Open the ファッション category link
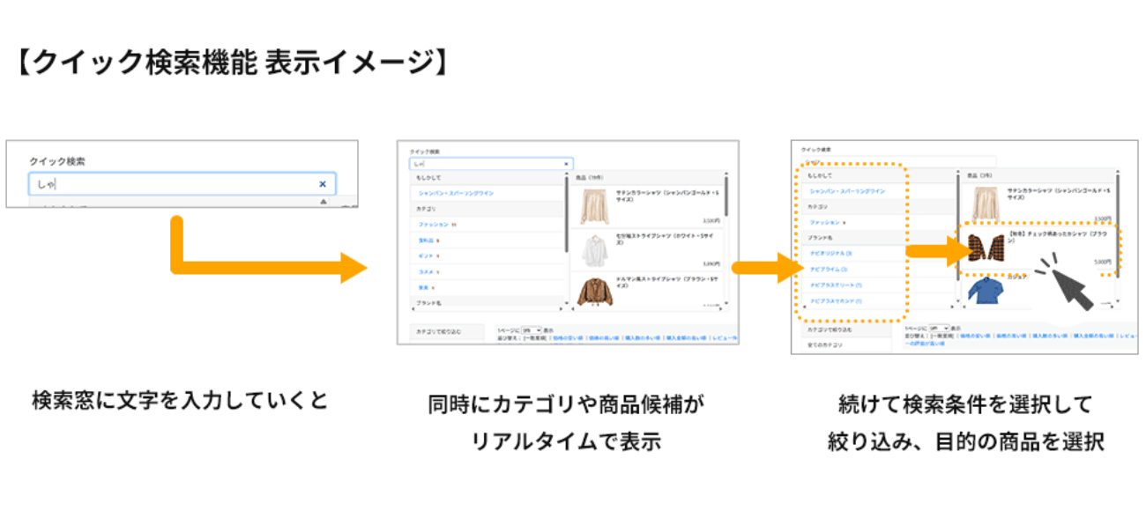1146x511 pixels. coord(432,223)
